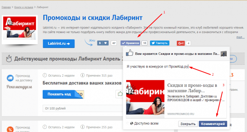
Task: Click the globe icon beside Доступно всем
Action: pos(132,124)
